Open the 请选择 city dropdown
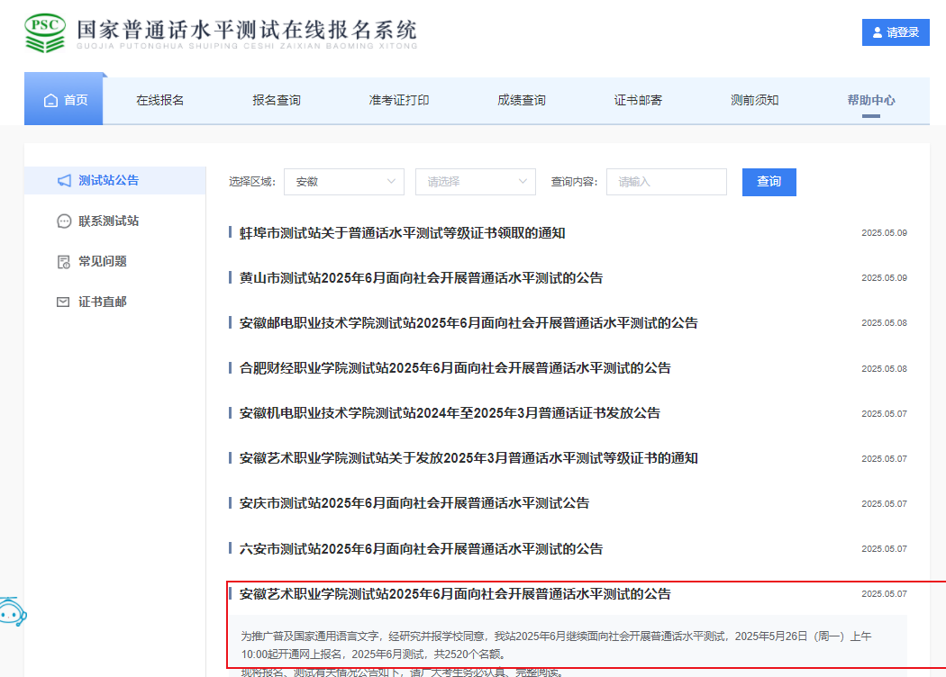Image resolution: width=946 pixels, height=677 pixels. (476, 182)
